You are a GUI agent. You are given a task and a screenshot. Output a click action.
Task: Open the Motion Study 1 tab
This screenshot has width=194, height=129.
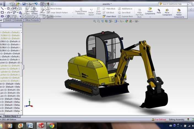(x=11, y=116)
